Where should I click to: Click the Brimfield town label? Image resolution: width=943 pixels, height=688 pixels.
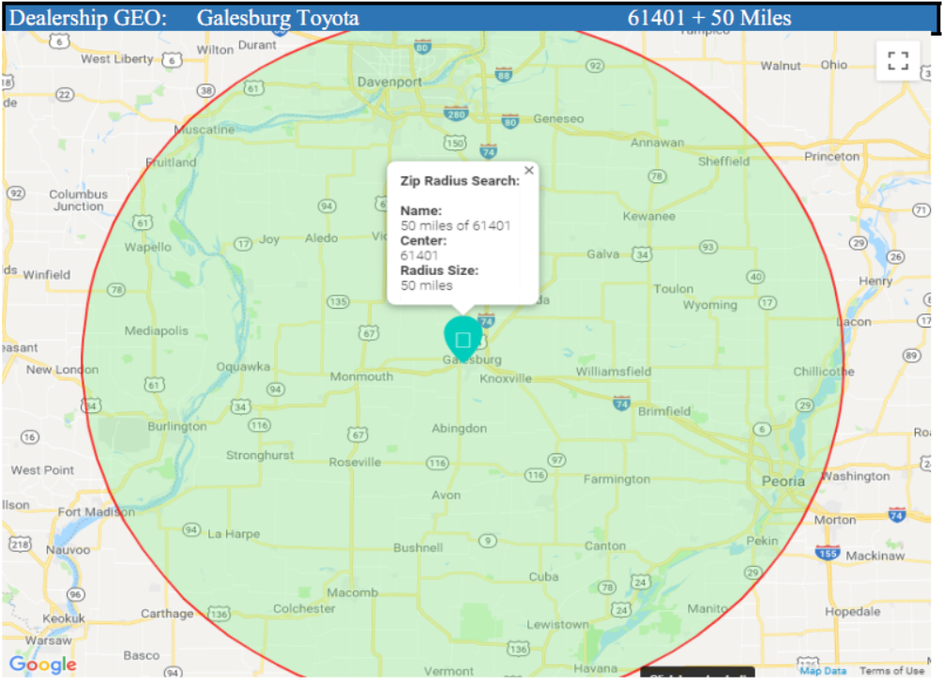click(664, 411)
